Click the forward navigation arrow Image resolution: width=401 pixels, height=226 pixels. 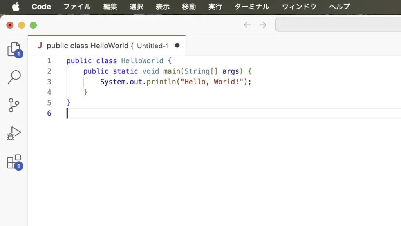[262, 24]
